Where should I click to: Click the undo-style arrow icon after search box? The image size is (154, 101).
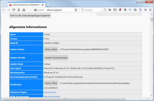105,10
